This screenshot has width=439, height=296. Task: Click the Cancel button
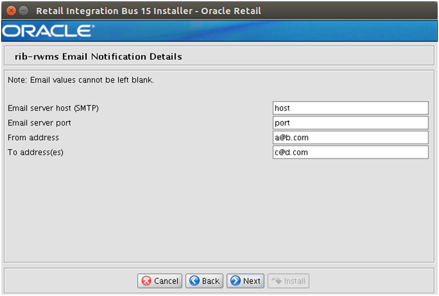click(x=160, y=281)
